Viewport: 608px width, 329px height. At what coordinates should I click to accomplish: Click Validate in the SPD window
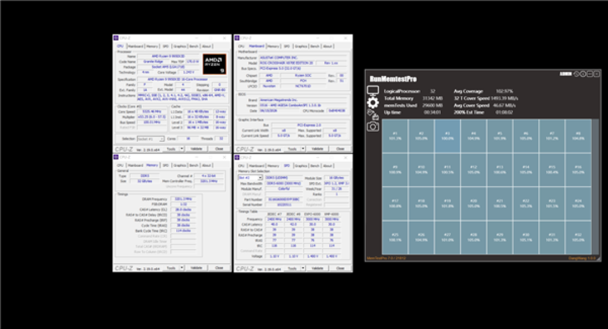pyautogui.click(x=317, y=268)
